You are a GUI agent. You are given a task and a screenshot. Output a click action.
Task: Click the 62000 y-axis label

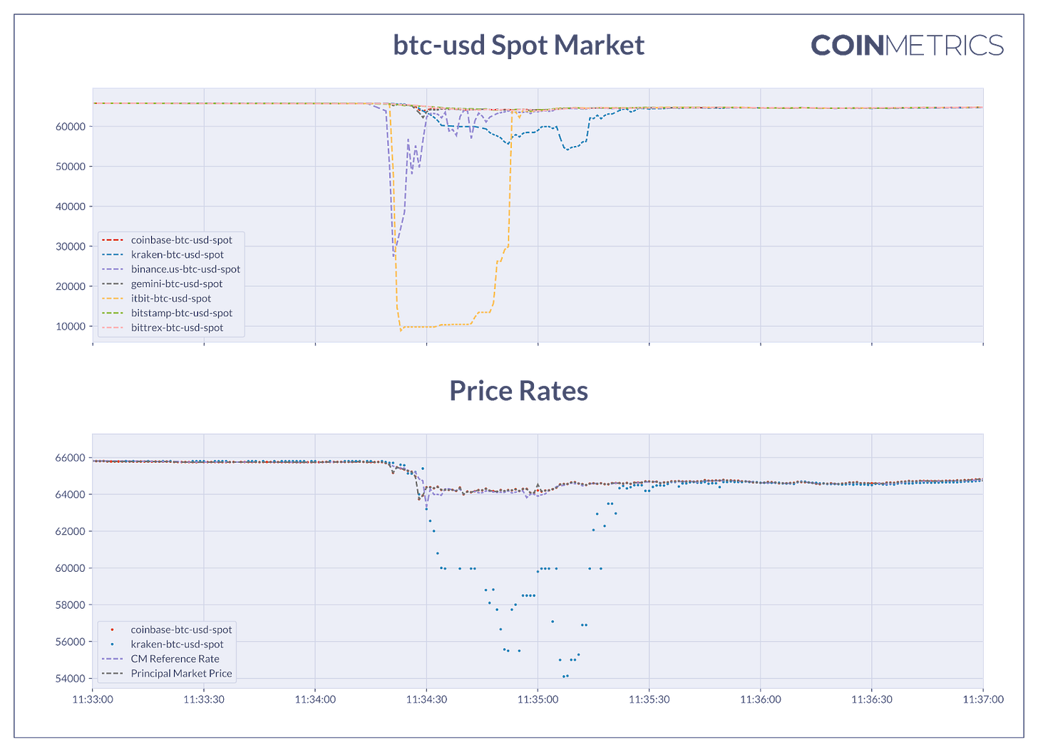coord(70,531)
